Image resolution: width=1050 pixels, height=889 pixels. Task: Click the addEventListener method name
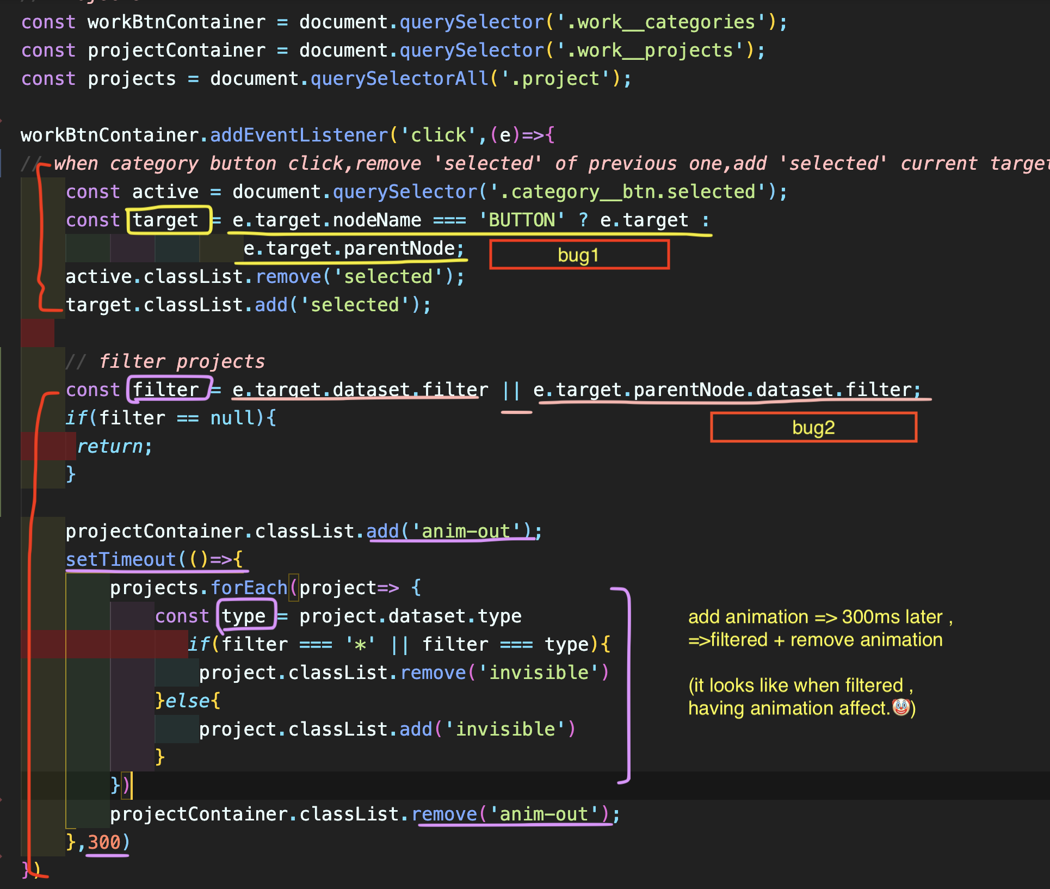point(299,135)
